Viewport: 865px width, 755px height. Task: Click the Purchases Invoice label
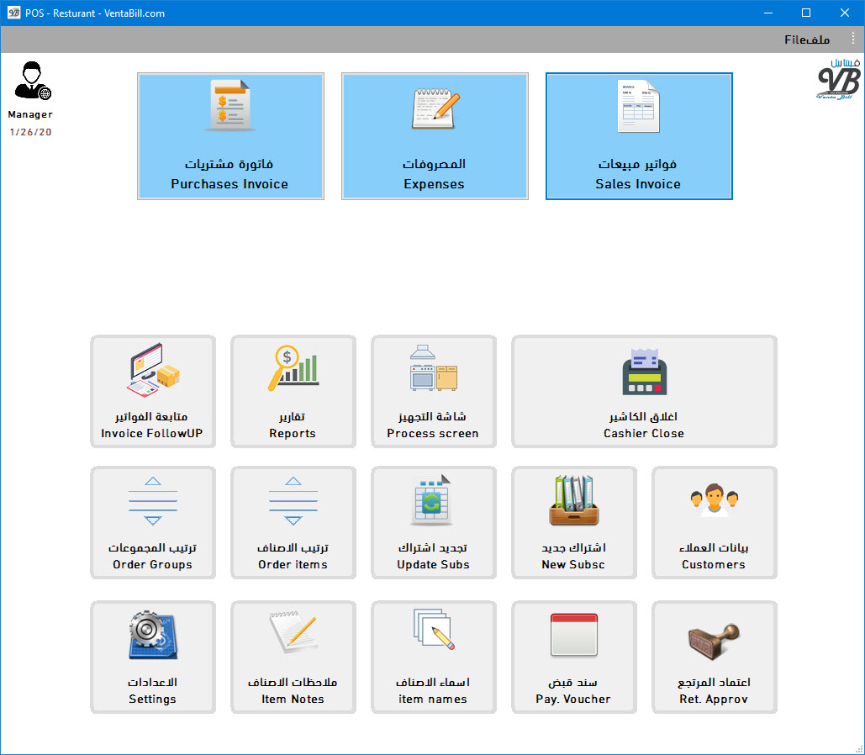pos(229,184)
